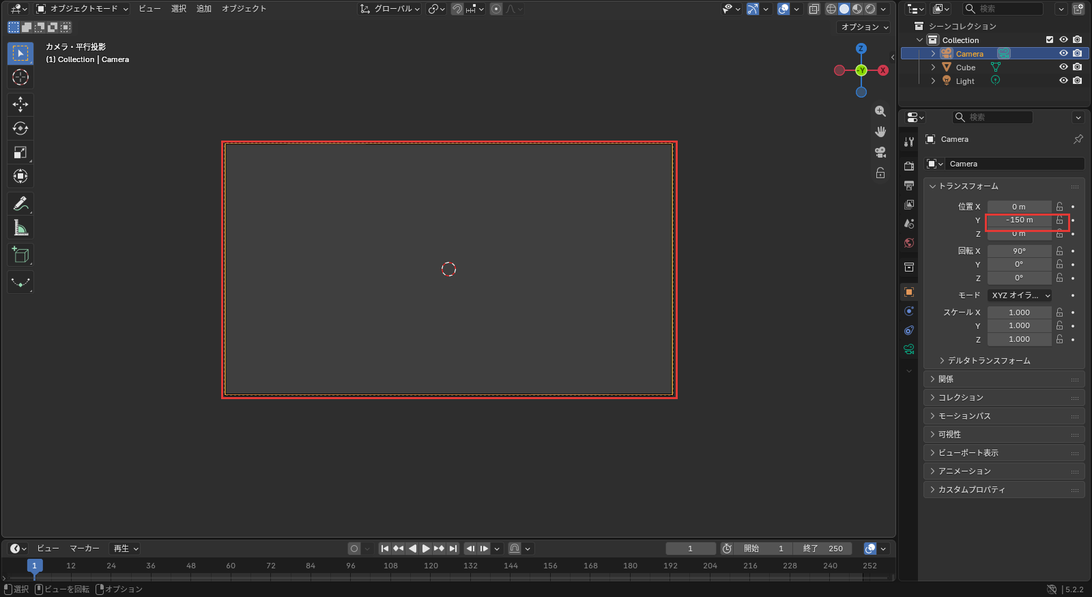1092x597 pixels.
Task: Open the オブジェクト menu
Action: 244,9
